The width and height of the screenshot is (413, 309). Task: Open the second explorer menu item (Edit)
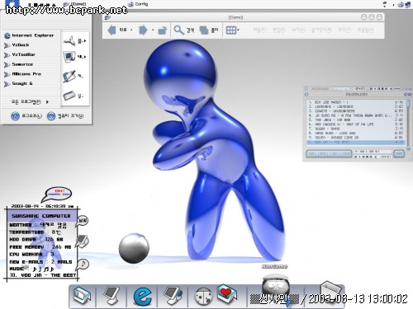pos(279,30)
